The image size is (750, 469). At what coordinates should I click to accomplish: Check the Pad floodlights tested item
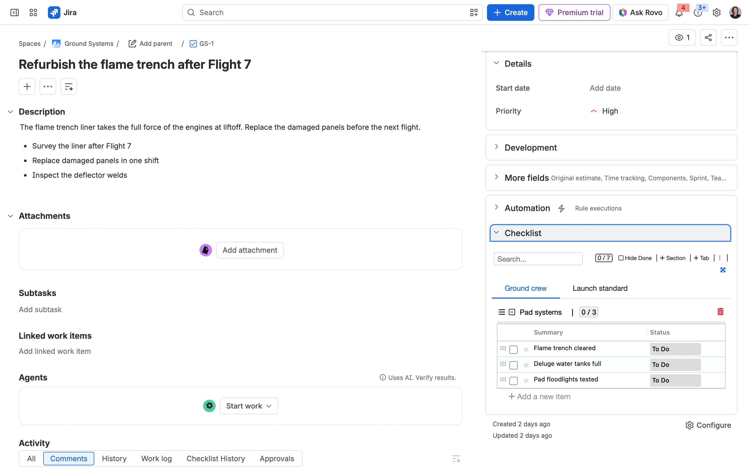[514, 380]
